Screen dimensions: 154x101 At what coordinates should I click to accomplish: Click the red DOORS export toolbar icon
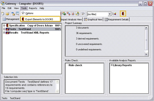[123, 13]
